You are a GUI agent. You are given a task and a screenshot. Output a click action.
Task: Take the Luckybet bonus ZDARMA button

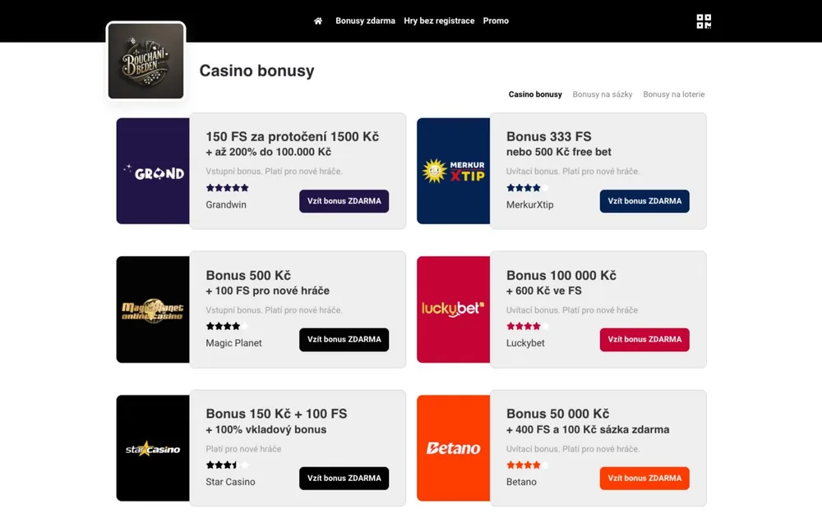[644, 340]
